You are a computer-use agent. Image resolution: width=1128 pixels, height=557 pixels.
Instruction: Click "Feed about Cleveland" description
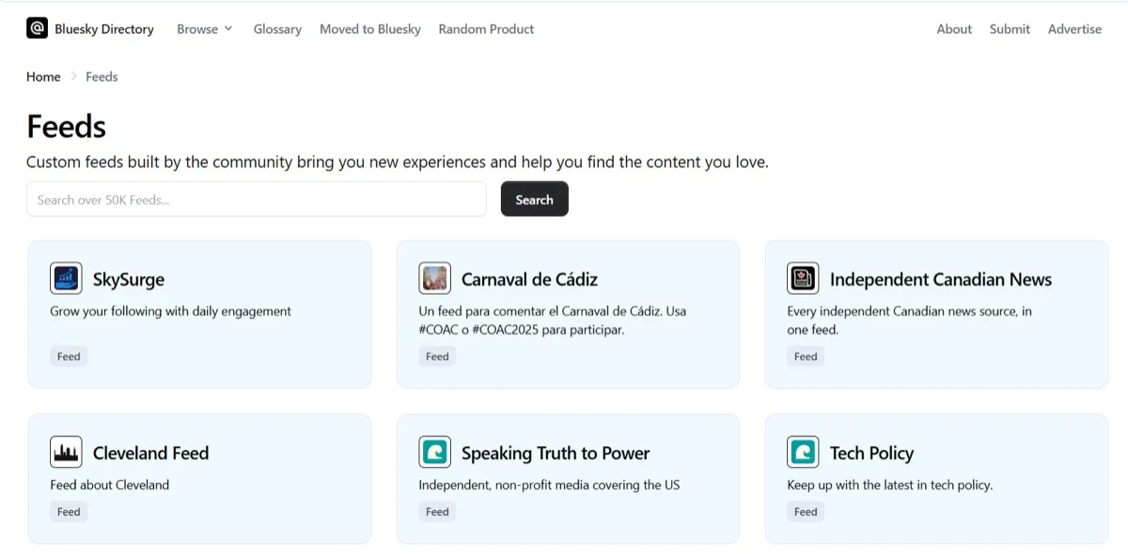click(x=109, y=485)
